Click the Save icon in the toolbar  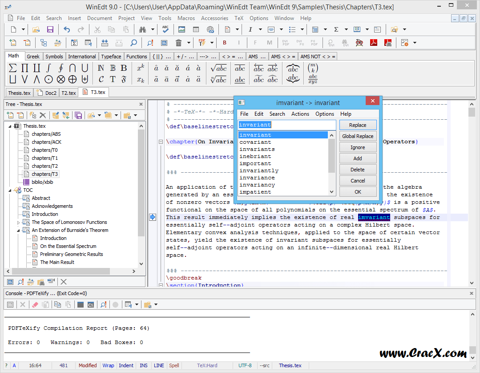(x=50, y=29)
